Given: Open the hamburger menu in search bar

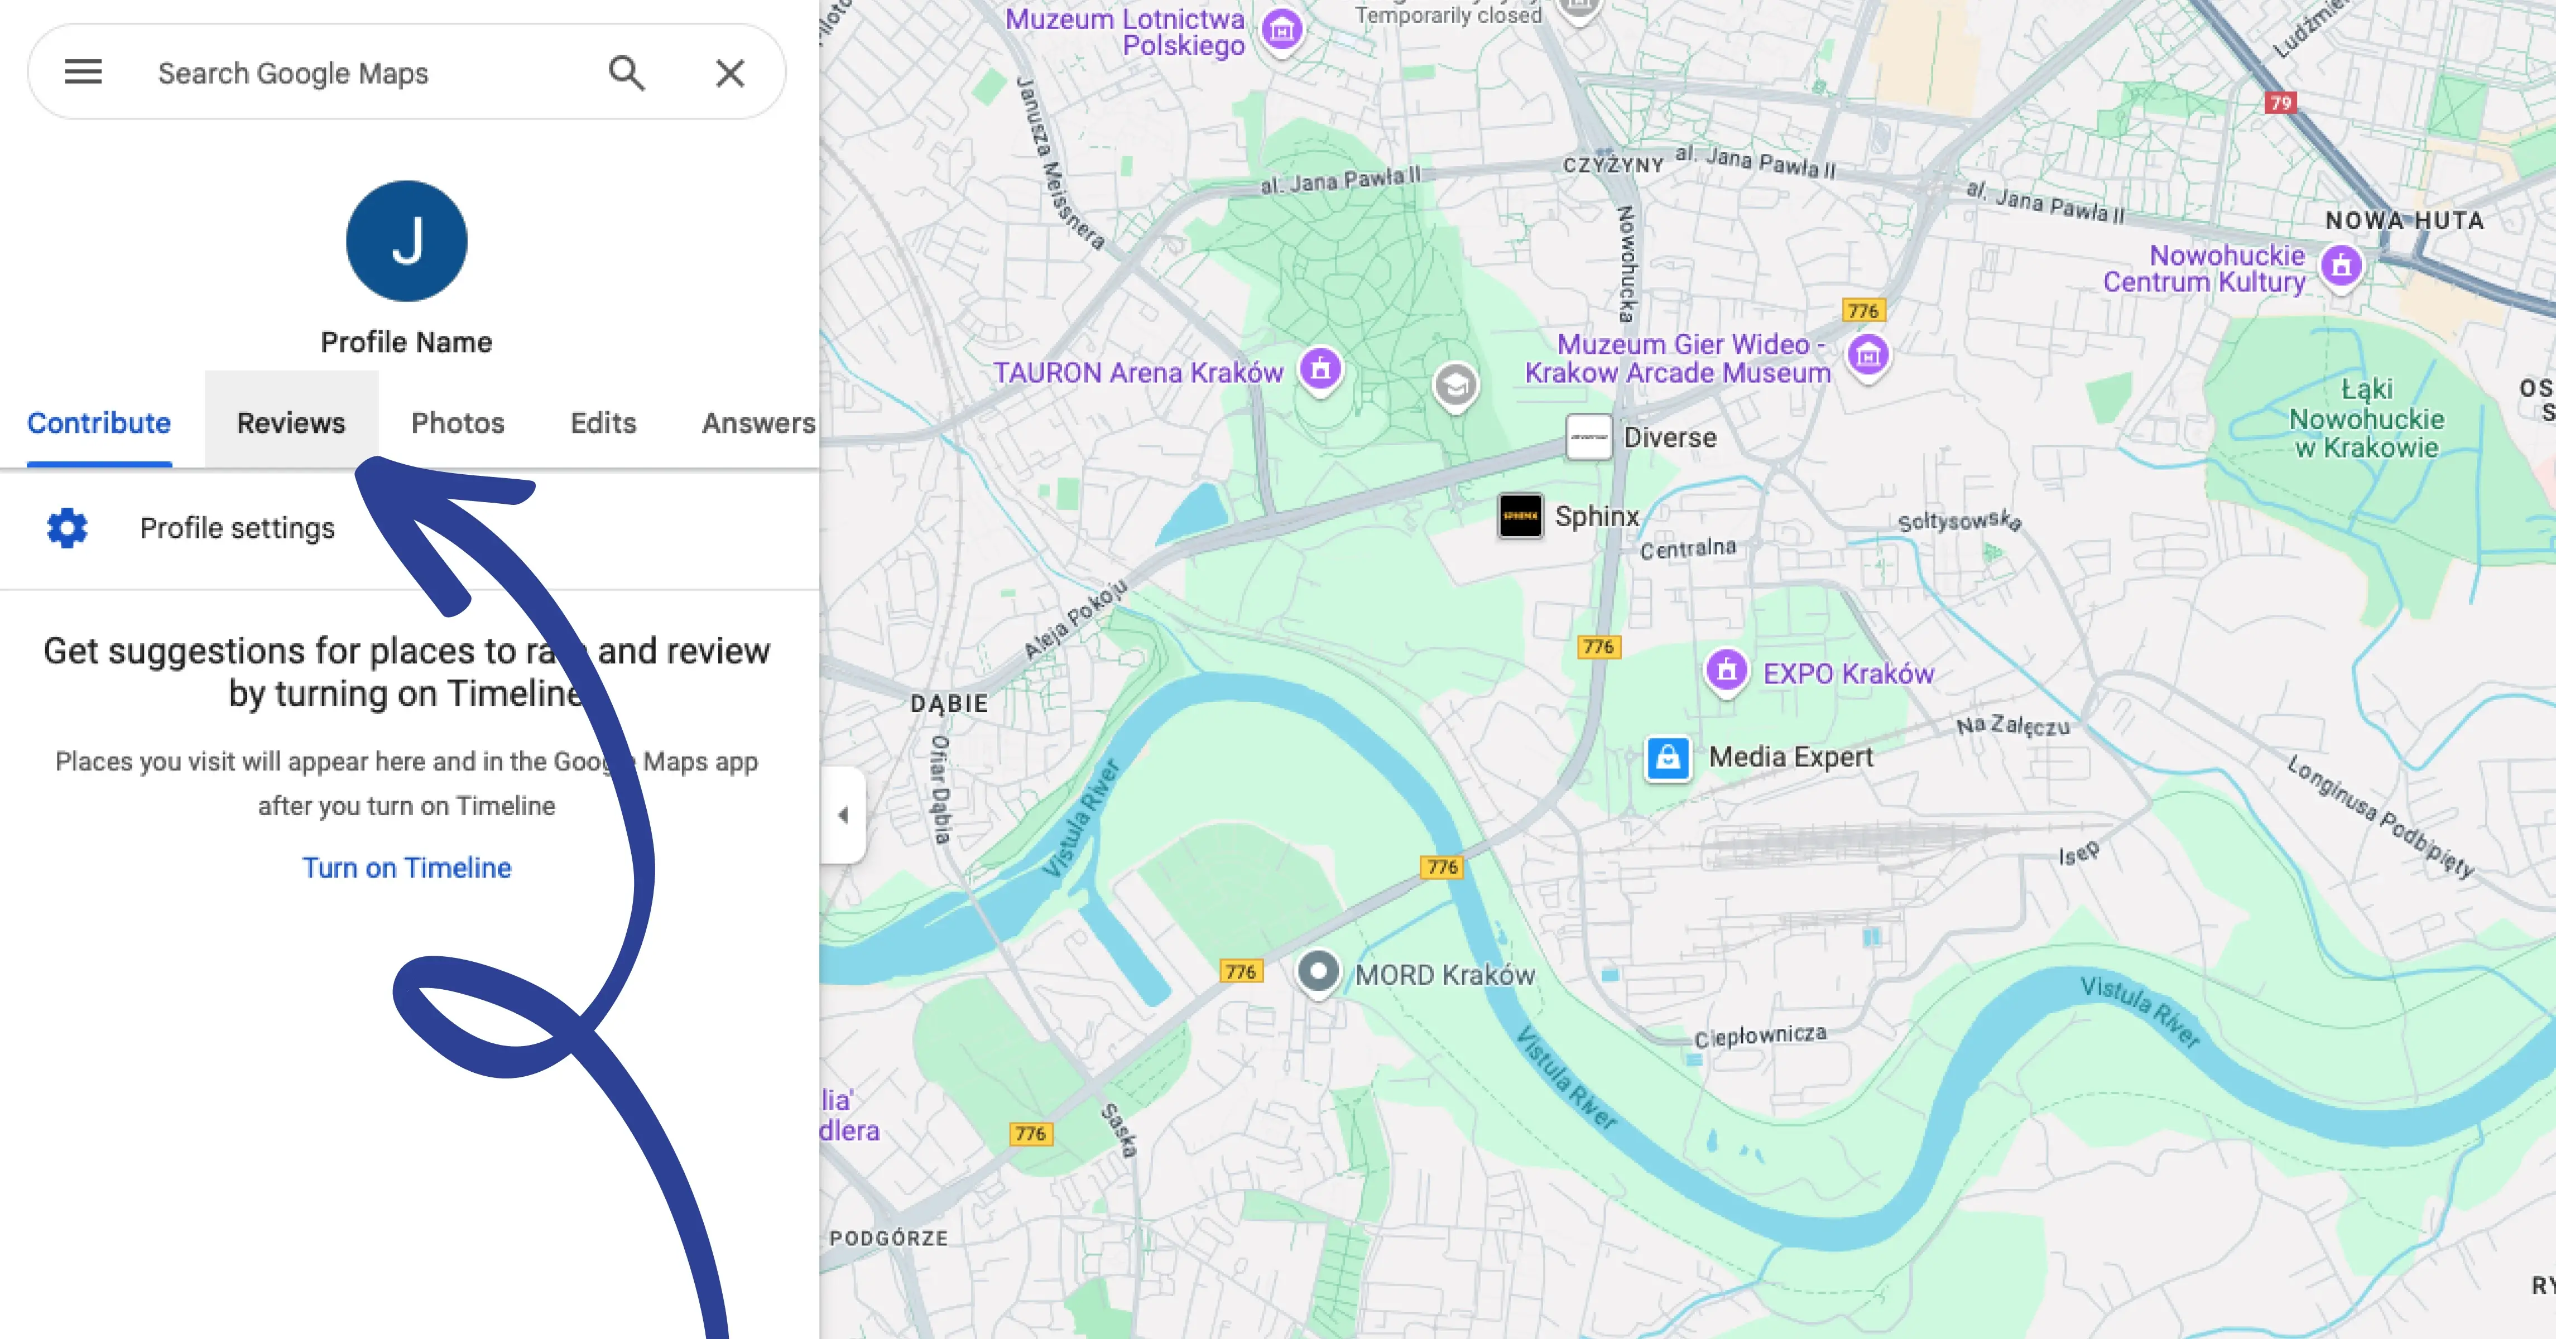Looking at the screenshot, I should pyautogui.click(x=83, y=73).
